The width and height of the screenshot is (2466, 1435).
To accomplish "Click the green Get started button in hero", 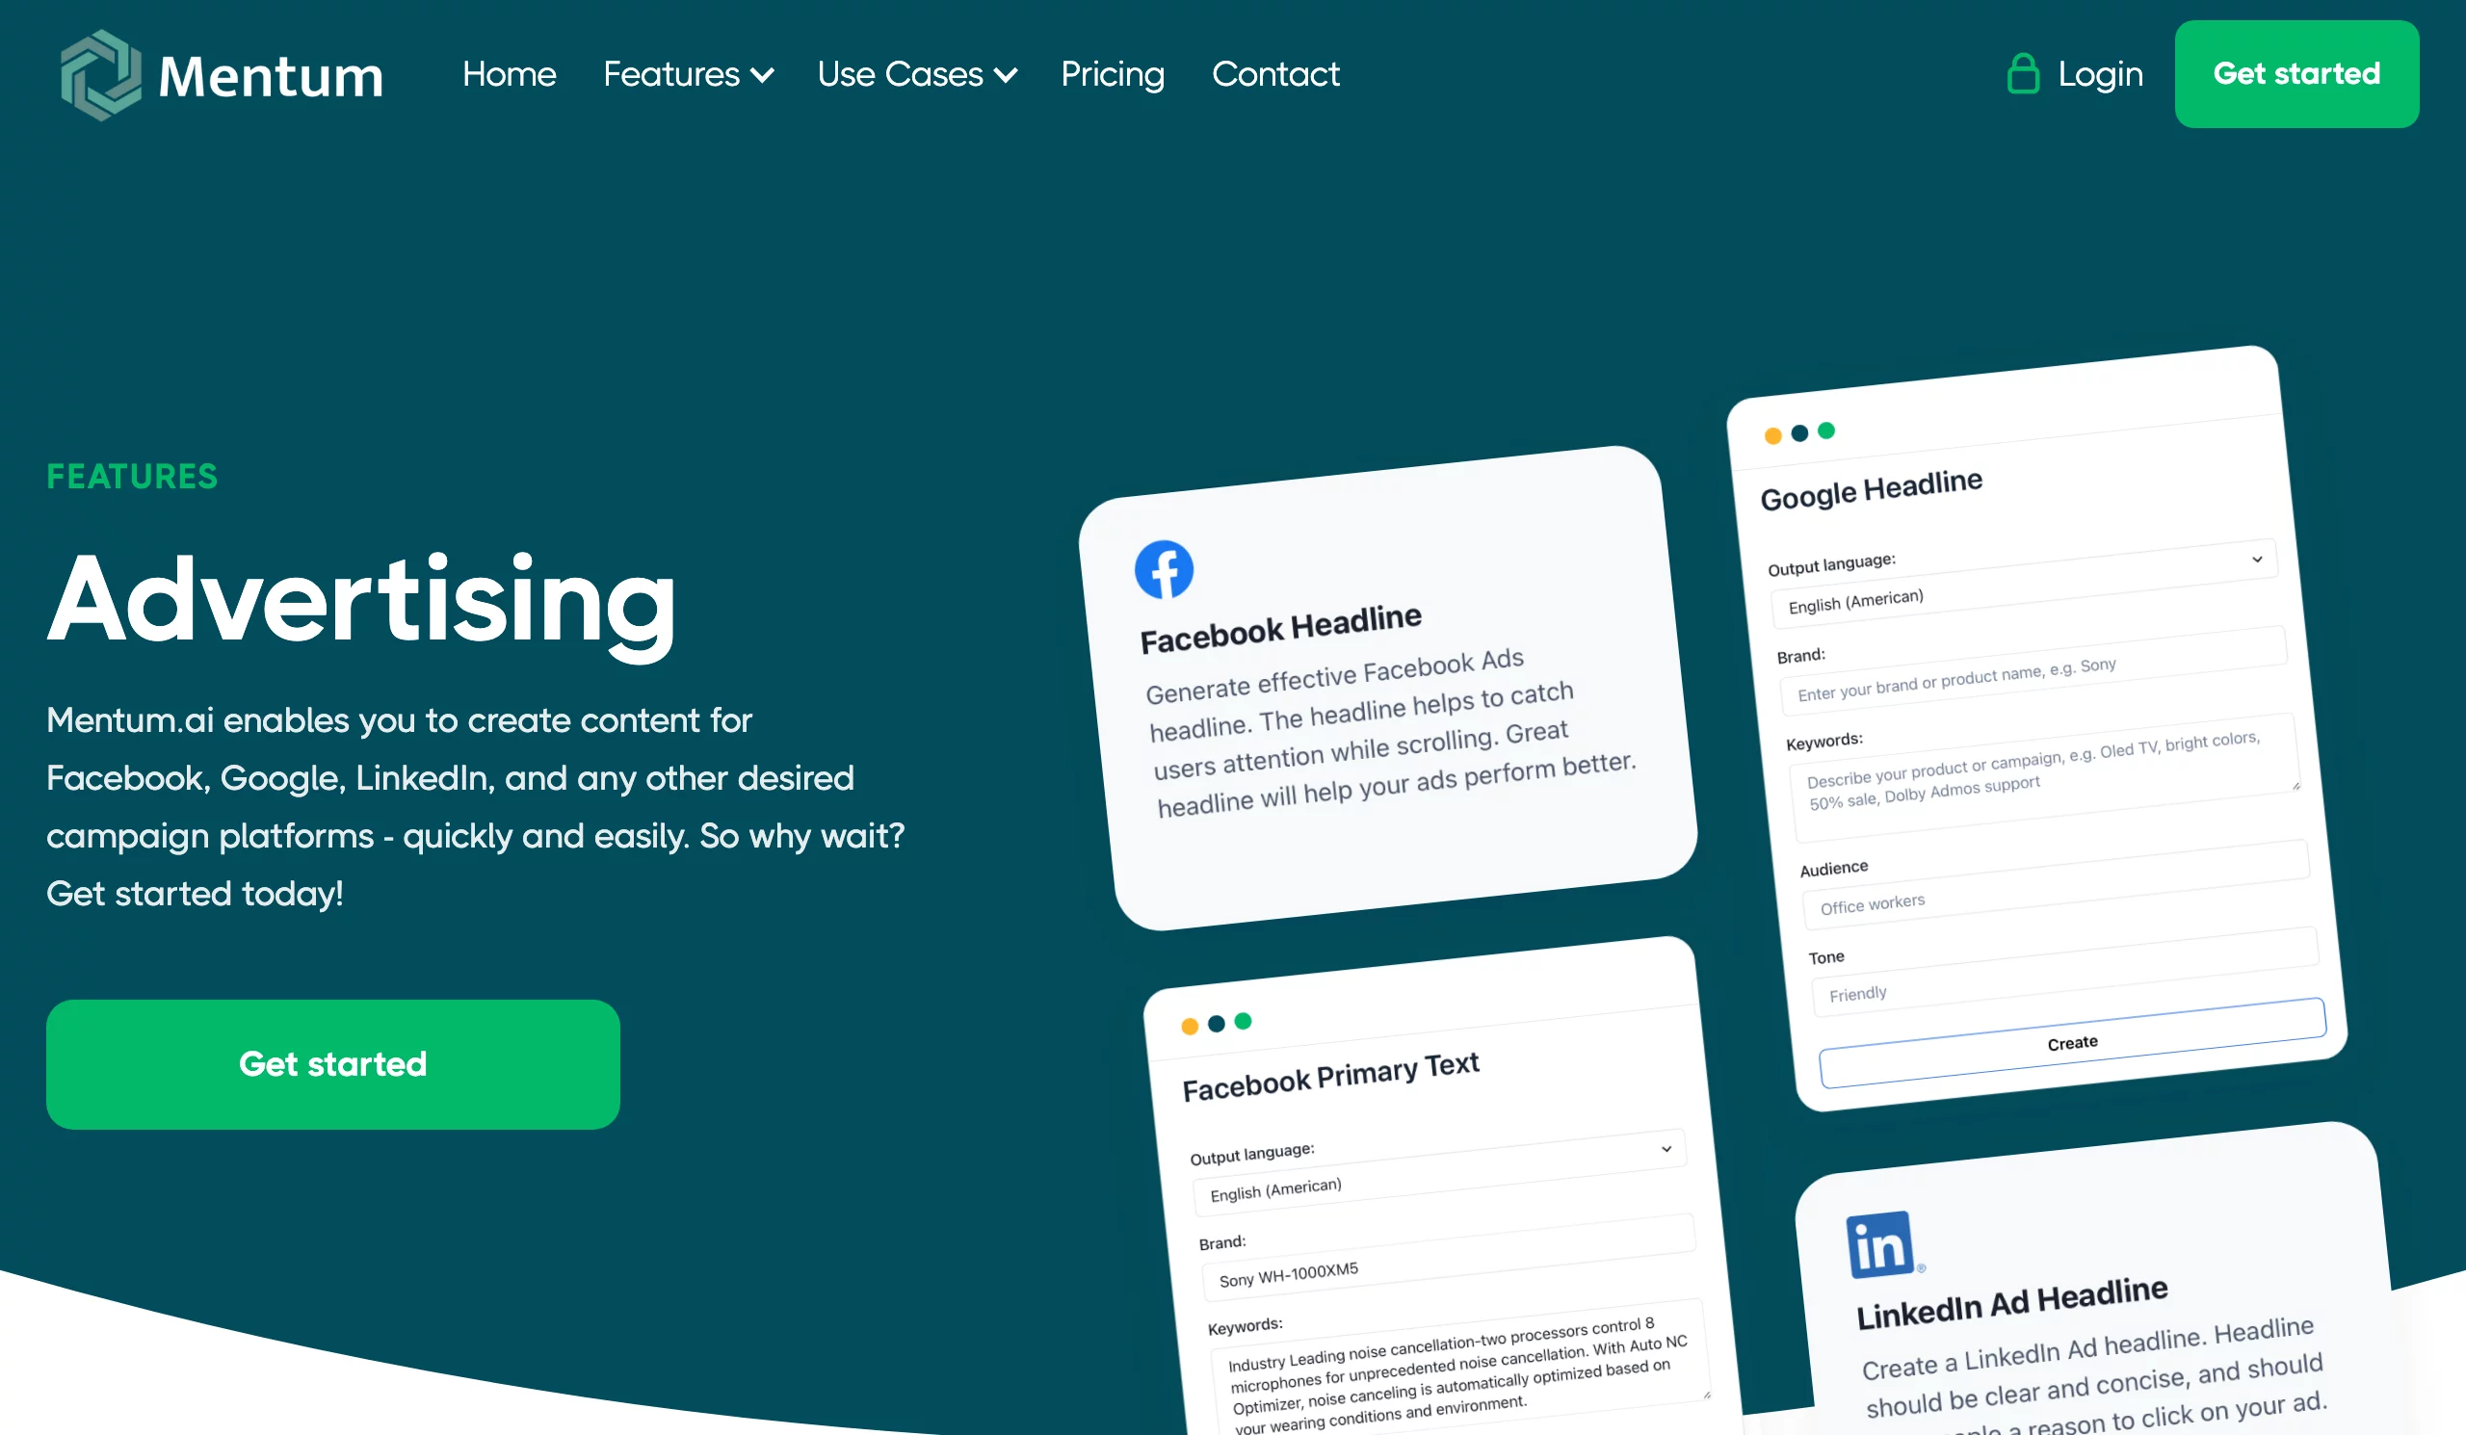I will 331,1062.
